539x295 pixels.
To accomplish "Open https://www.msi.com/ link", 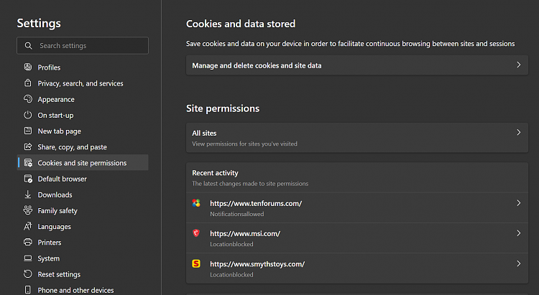I will click(245, 233).
